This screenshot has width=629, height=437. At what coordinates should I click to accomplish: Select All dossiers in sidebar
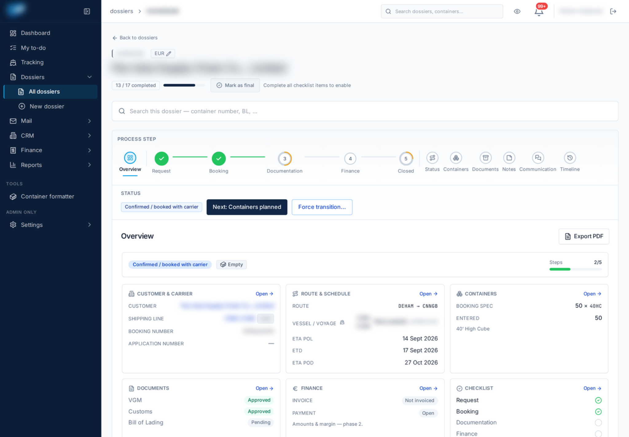point(50,92)
